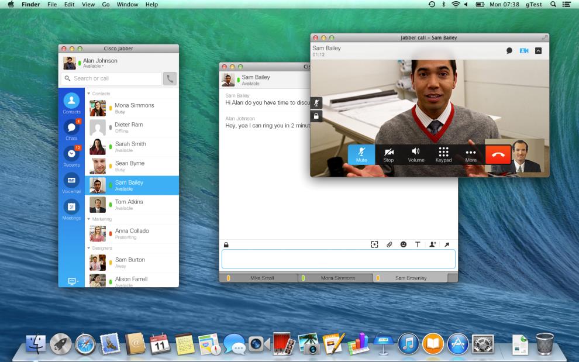Open the Chats sidebar icon
Viewport: 579px width, 362px height.
pyautogui.click(x=71, y=127)
